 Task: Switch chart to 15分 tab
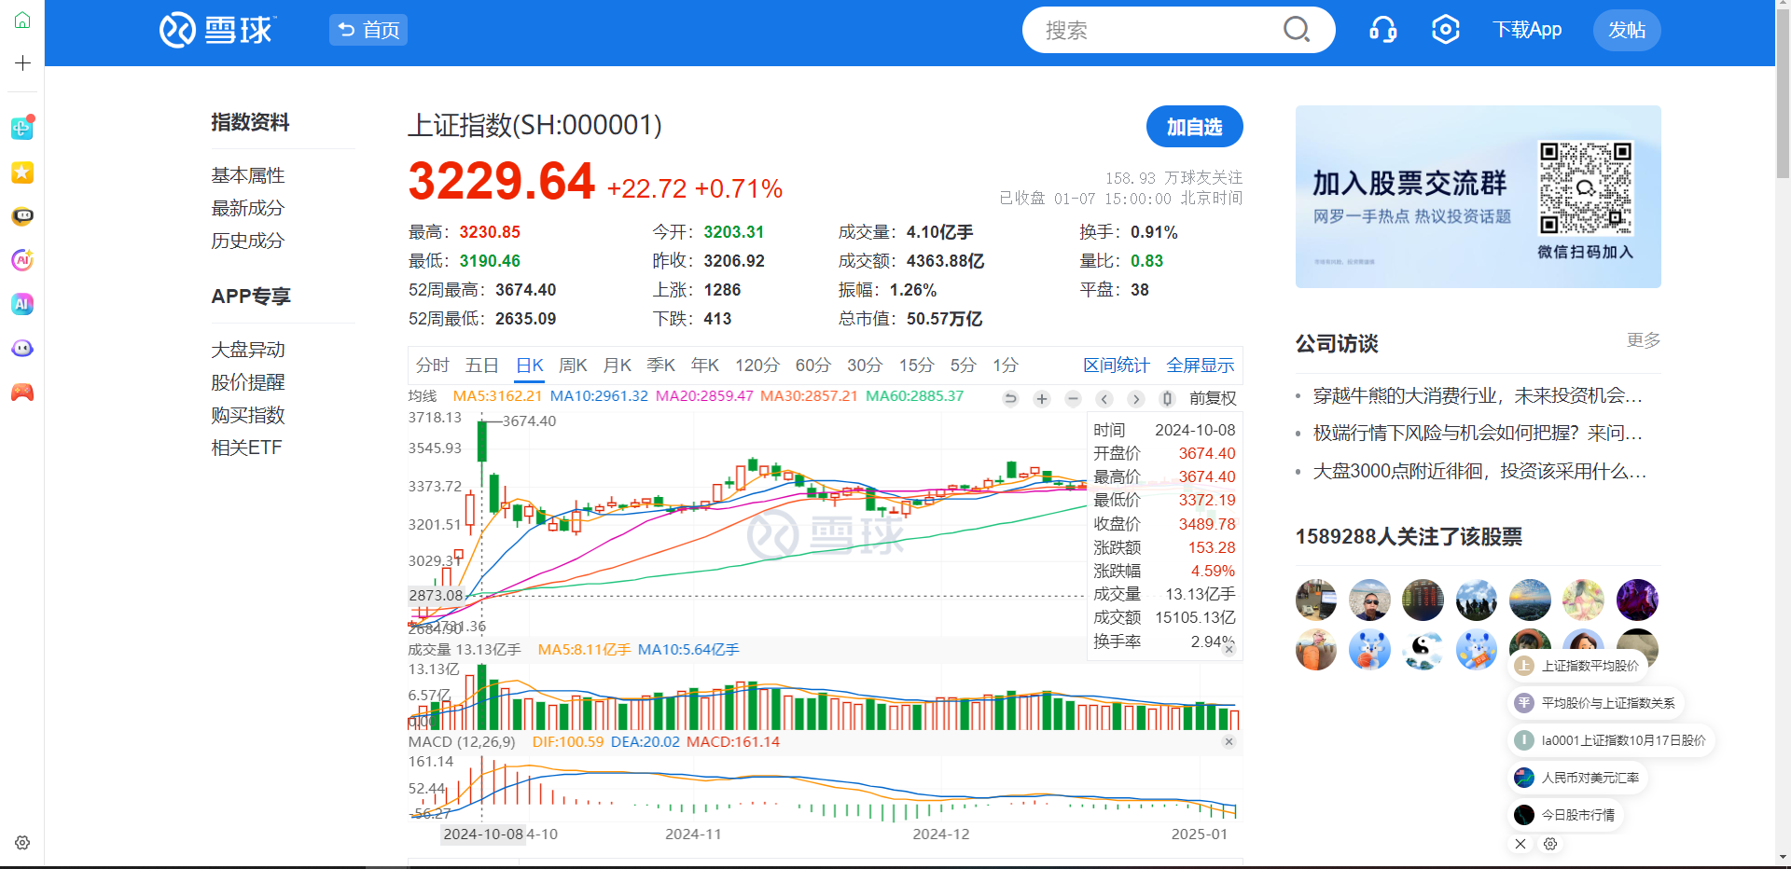click(916, 366)
